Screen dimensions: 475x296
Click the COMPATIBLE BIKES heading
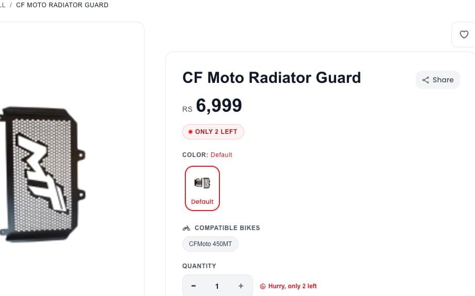[x=227, y=228]
